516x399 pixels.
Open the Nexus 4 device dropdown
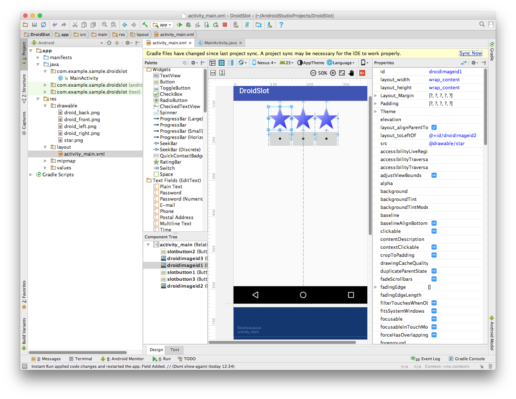264,63
